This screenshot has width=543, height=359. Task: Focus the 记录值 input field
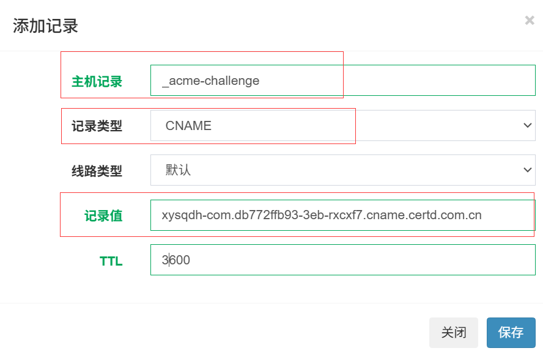(x=343, y=215)
